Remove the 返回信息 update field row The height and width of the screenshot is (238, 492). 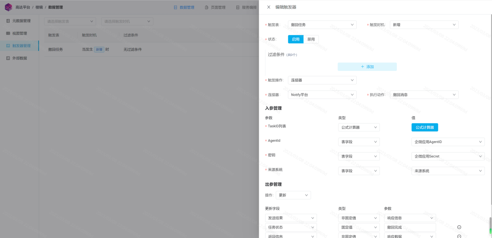(x=459, y=237)
